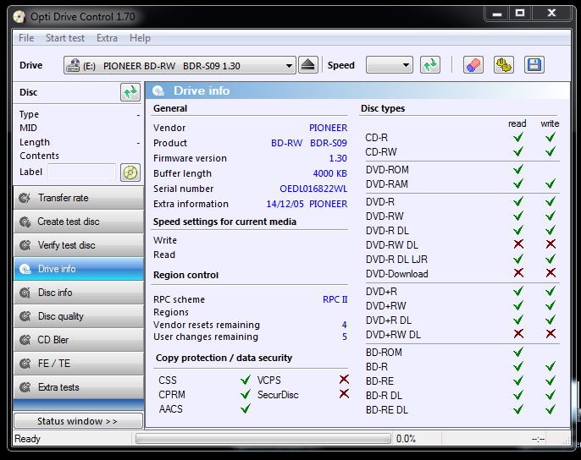Click the DVD-Download write cross mark
Image resolution: width=581 pixels, height=460 pixels.
[x=551, y=273]
